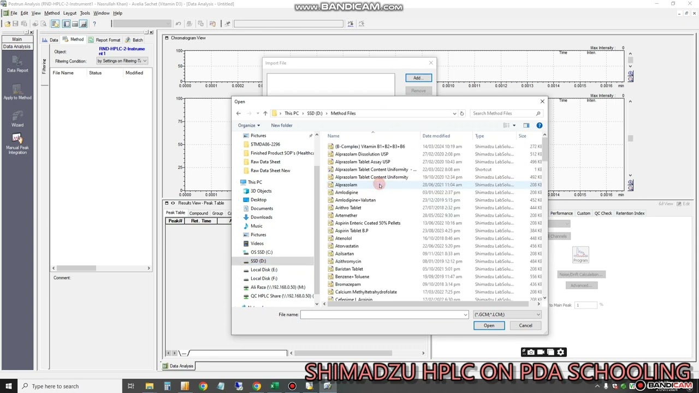Expand the file type filter (*.GCM;*.LCM)
Screen dimensions: 699x393
coord(538,314)
